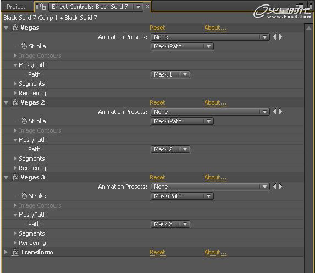Image resolution: width=315 pixels, height=273 pixels.
Task: Select the Vegas 3 effect name
Action: (32, 177)
